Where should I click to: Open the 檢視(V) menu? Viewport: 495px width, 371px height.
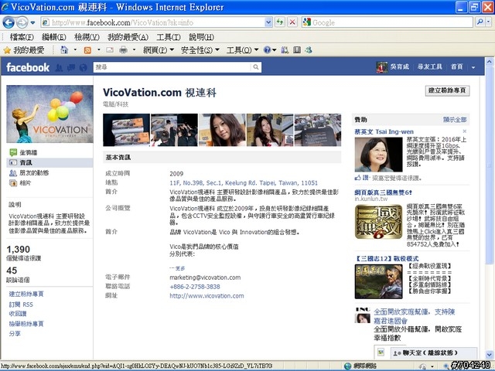pyautogui.click(x=87, y=37)
